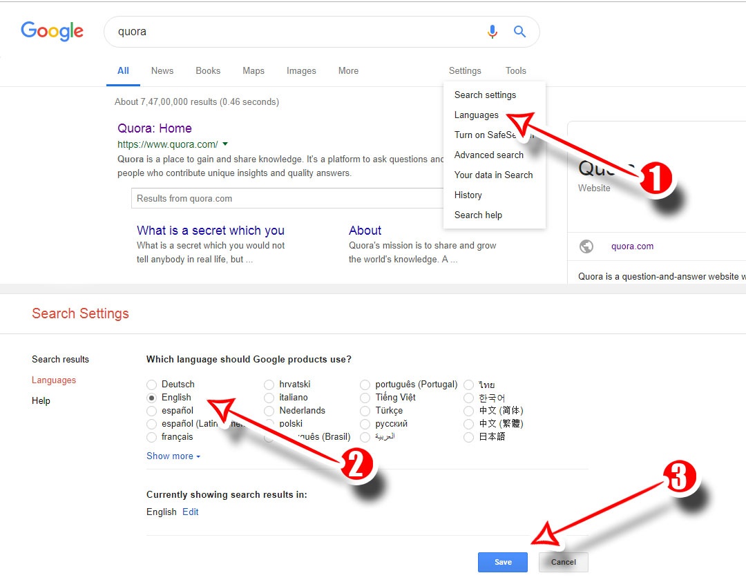Select the 日本語 radio button

[468, 437]
